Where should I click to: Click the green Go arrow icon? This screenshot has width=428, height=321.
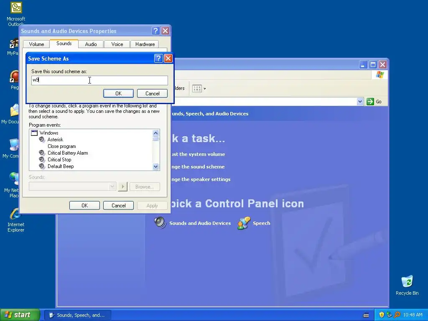(370, 102)
